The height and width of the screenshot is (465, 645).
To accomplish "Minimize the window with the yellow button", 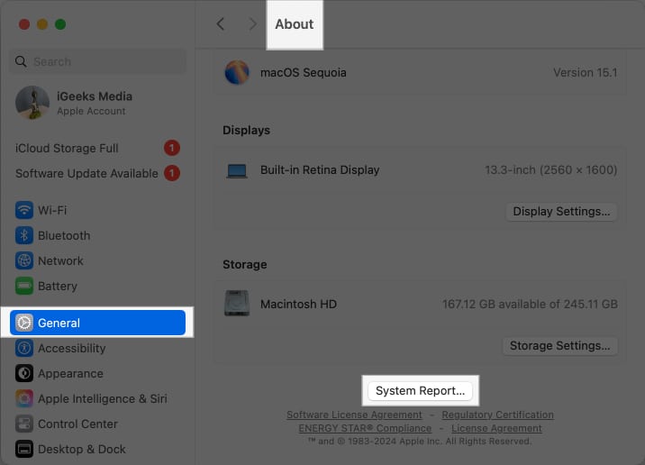I will click(x=42, y=24).
